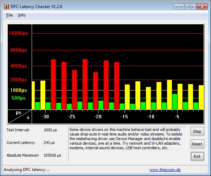Click the DPC Latency Checker title bar icon
The width and height of the screenshot is (211, 176).
6,6
